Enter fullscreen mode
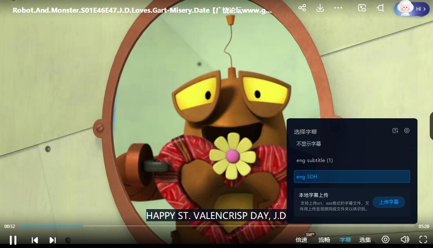Image resolution: width=433 pixels, height=248 pixels. coord(423,239)
